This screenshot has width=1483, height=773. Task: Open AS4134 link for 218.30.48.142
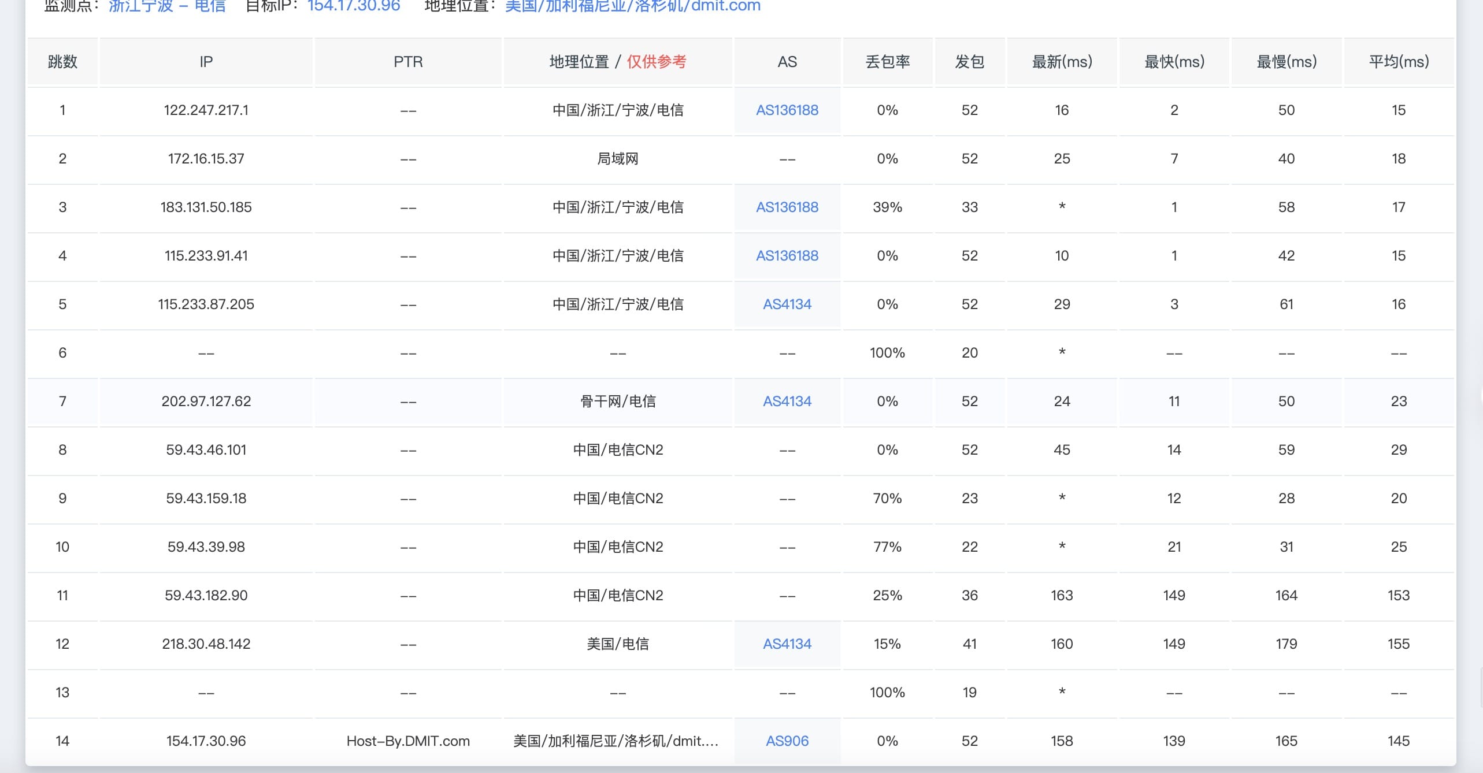(787, 644)
